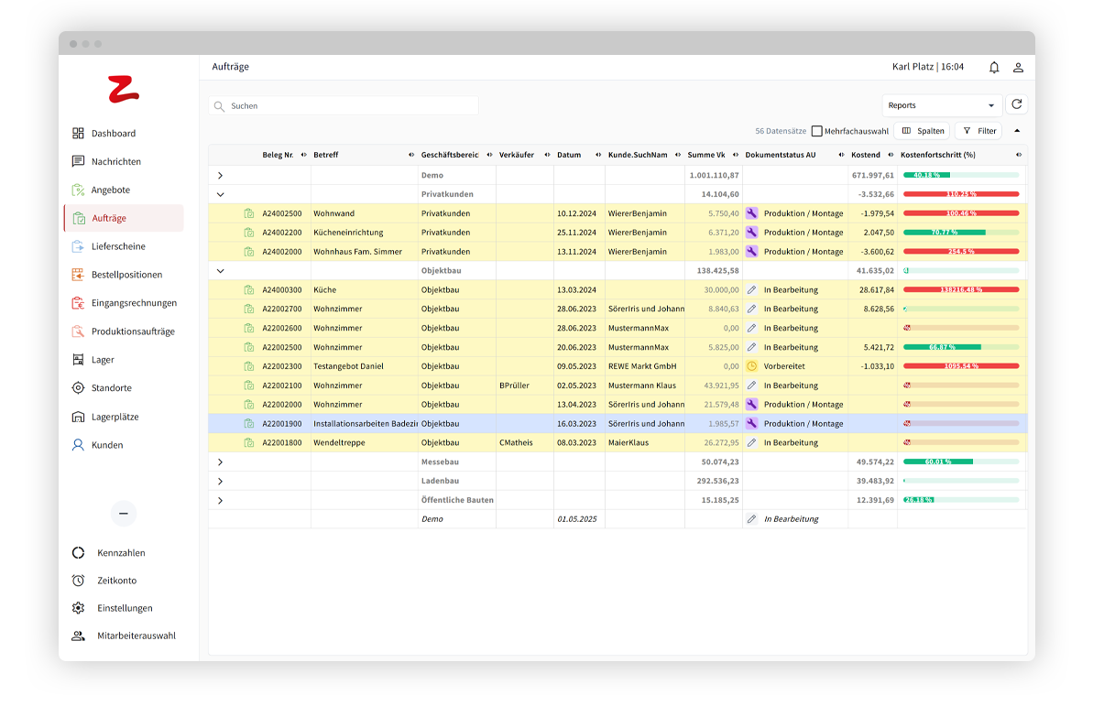1093x717 pixels.
Task: Click the document icon for order A24002500
Action: click(248, 213)
